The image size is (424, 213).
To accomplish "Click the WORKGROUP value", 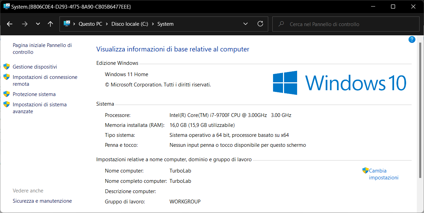I will [x=185, y=202].
